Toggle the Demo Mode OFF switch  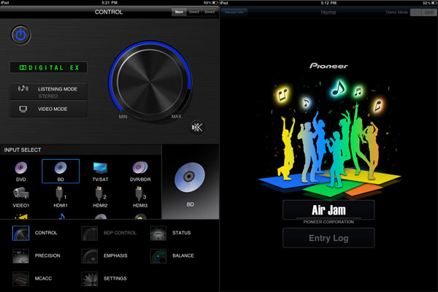tap(423, 12)
